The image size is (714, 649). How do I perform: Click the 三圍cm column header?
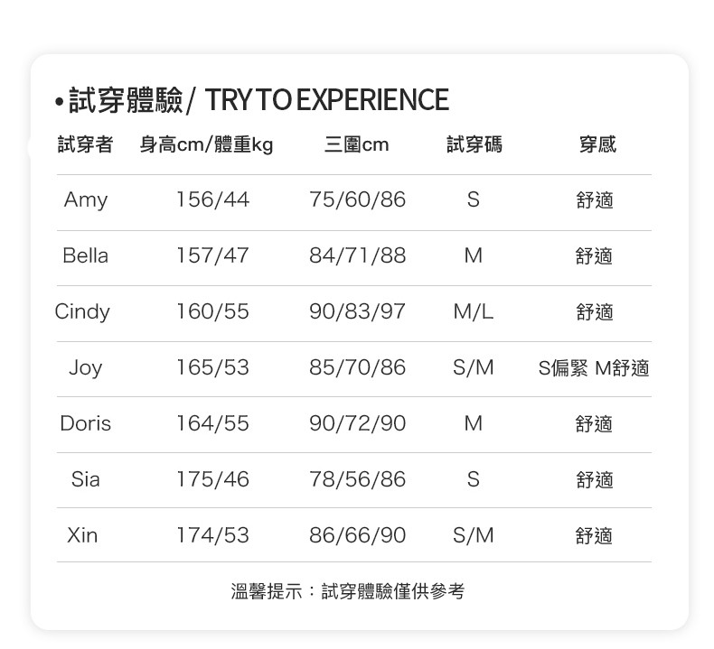pyautogui.click(x=356, y=144)
